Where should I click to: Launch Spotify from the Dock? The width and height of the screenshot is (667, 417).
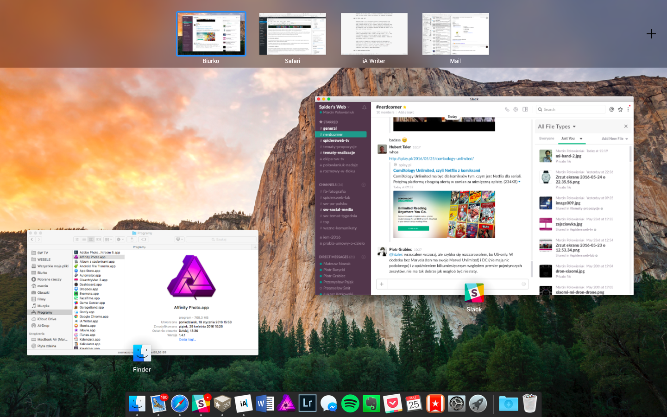click(350, 404)
